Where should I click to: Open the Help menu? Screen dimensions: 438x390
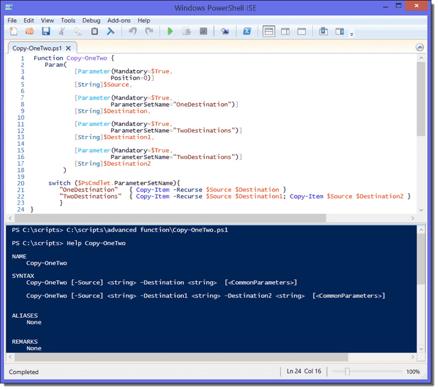pyautogui.click(x=144, y=20)
